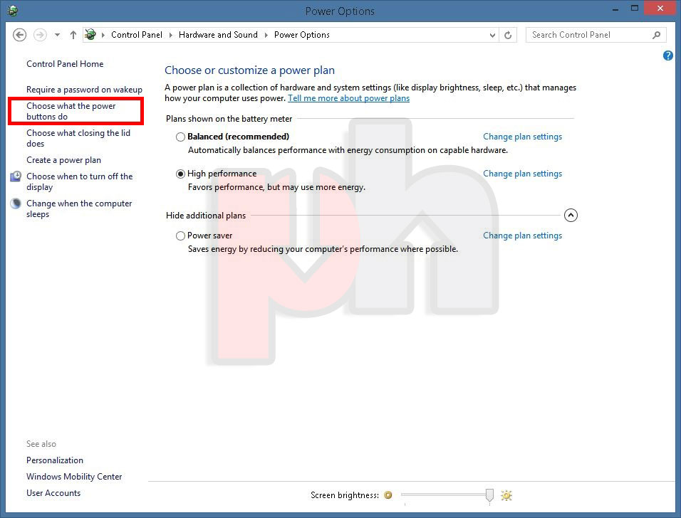Go up one level with Up arrow

[73, 35]
